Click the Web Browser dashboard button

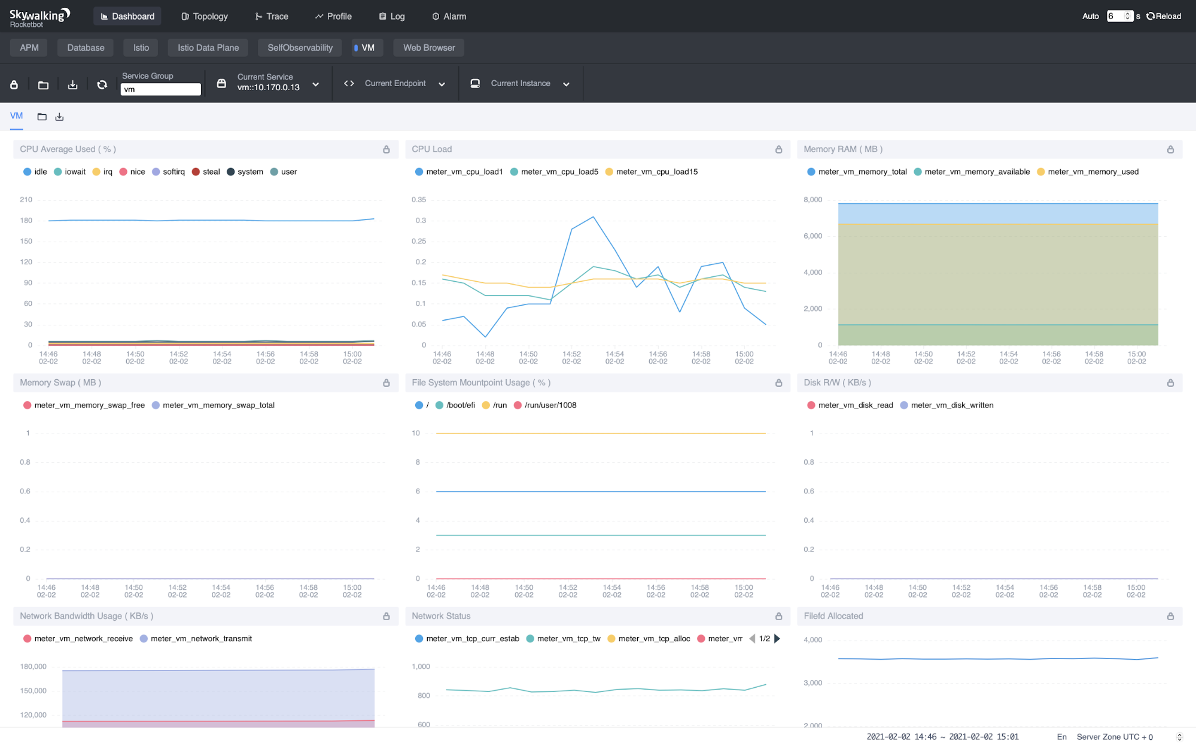coord(428,47)
